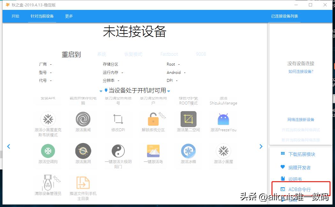This screenshot has width=335, height=207.
Task: Open the 如何连接设备? link
Action: tap(301, 72)
